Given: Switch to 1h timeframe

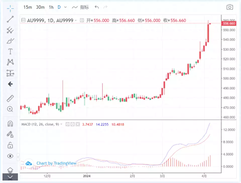Looking at the screenshot, I should point(51,7).
